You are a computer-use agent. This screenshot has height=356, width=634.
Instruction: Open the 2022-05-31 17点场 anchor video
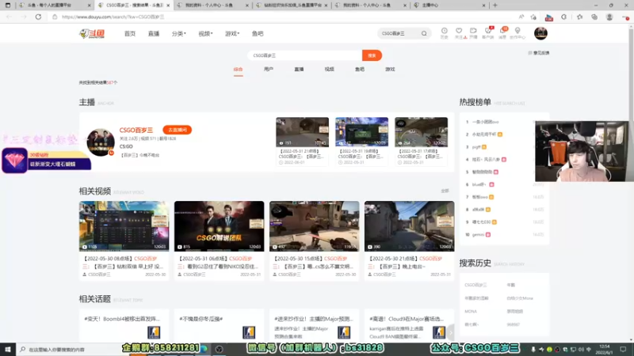tap(422, 132)
